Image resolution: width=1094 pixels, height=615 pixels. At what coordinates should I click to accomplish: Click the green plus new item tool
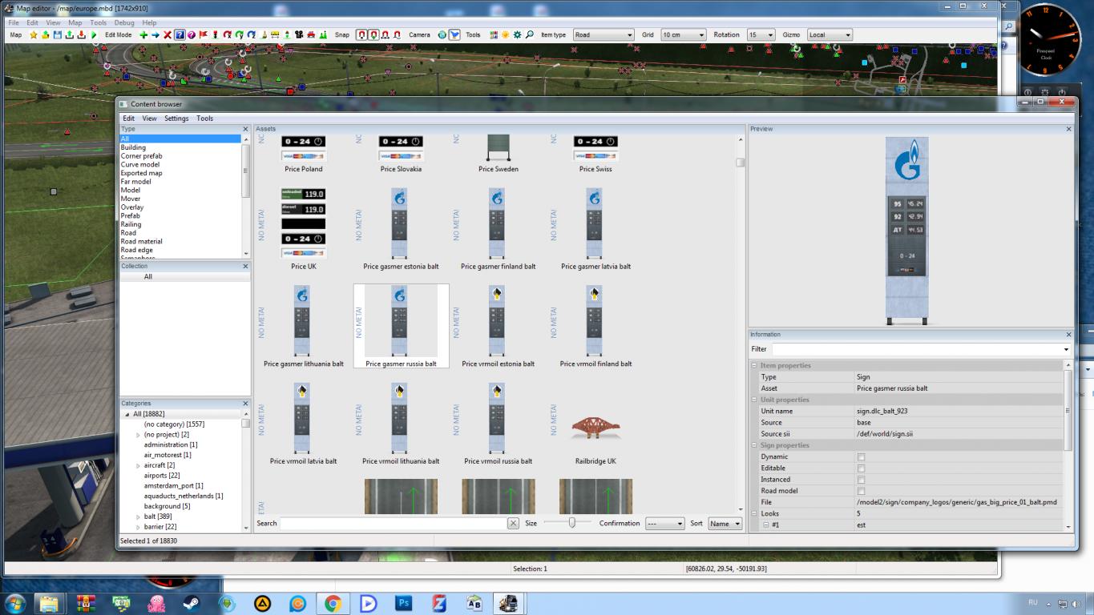[143, 35]
